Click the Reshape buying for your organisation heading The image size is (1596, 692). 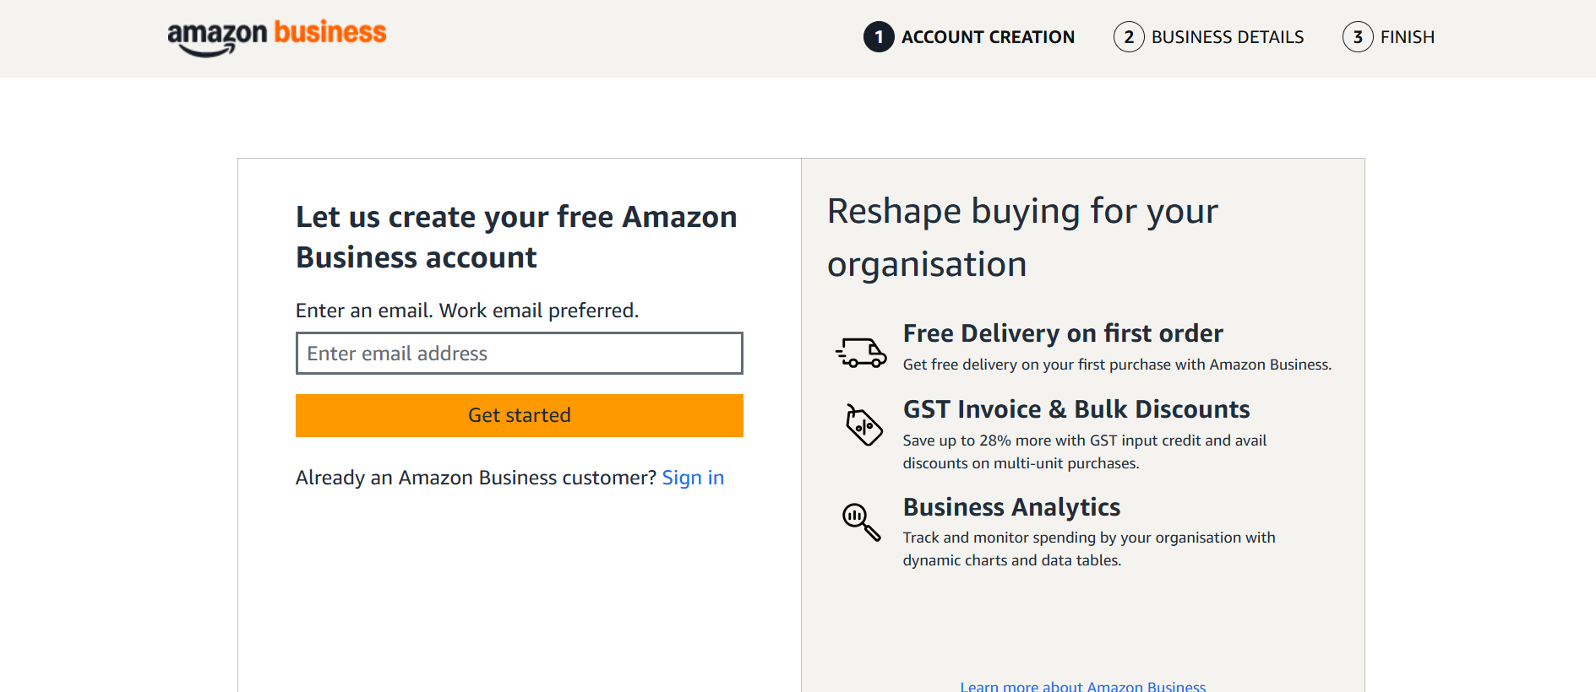1022,236
